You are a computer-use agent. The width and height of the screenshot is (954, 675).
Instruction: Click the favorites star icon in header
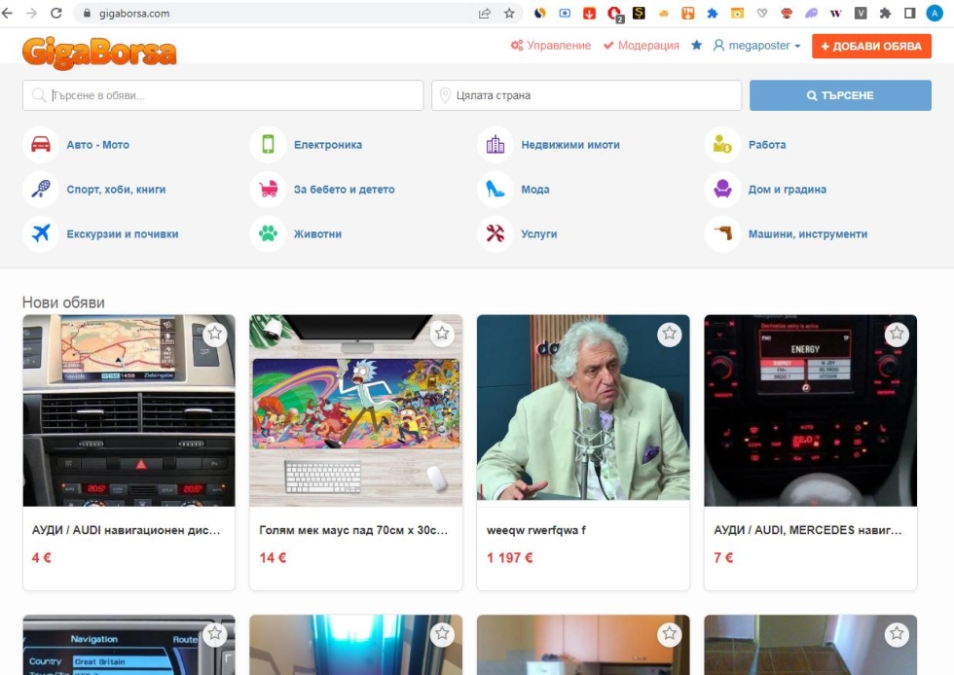[x=697, y=45]
